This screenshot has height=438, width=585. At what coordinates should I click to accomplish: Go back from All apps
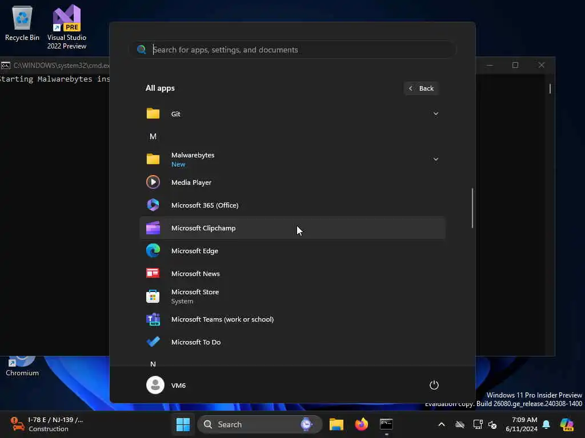pyautogui.click(x=421, y=88)
